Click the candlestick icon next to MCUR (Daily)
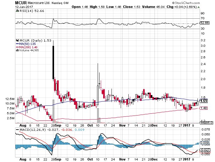The width and height of the screenshot is (215, 162). (x=17, y=40)
